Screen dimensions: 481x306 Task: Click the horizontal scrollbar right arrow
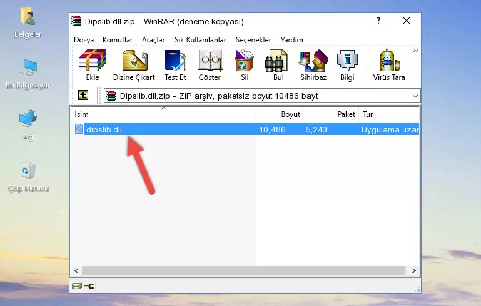tap(414, 270)
